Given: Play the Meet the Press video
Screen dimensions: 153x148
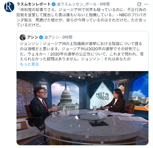Looking at the screenshot, I should click(x=82, y=108).
